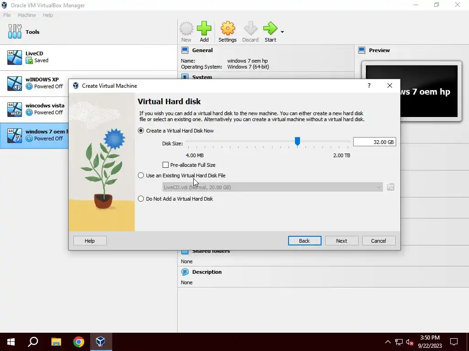Show hidden tray icons chevron
Screen dimensions: 469x351
[387, 342]
